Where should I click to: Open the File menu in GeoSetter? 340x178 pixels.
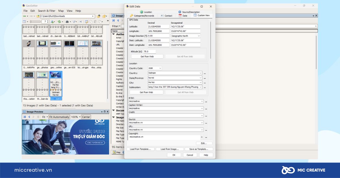(25, 11)
